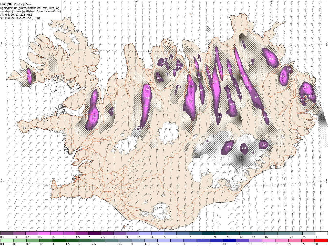Select the 'VT: Mið. 20.11.2024 14Z (+8 h)' line

point(20,18)
